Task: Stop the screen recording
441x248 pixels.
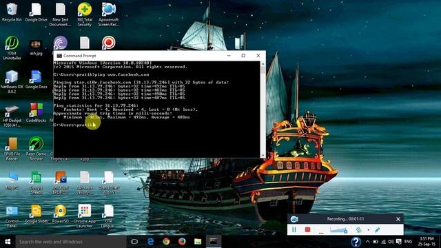Action: 307,229
